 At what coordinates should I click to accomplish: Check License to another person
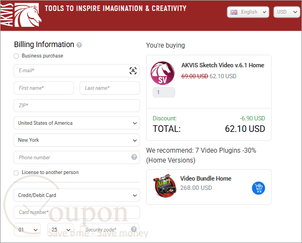coord(16,172)
